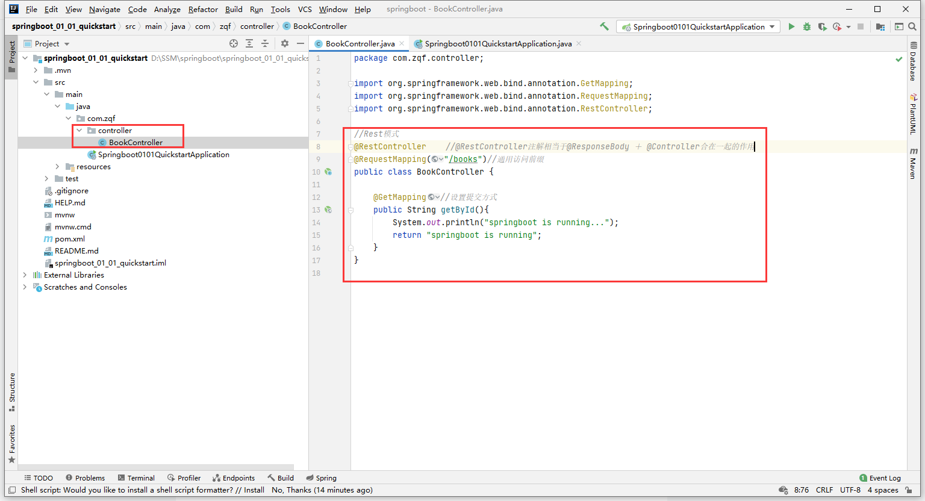Open the profiler options dropdown arrow
This screenshot has height=501, width=925.
(x=849, y=27)
